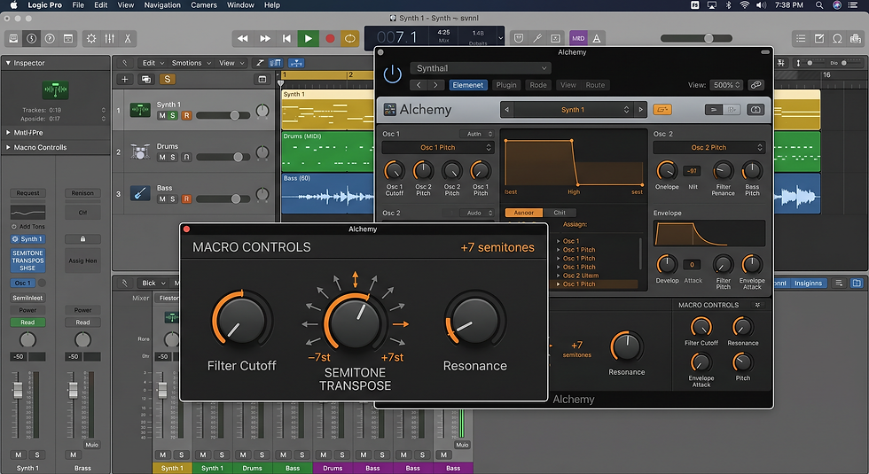Click the Rode button in Alchemy header

(x=538, y=85)
